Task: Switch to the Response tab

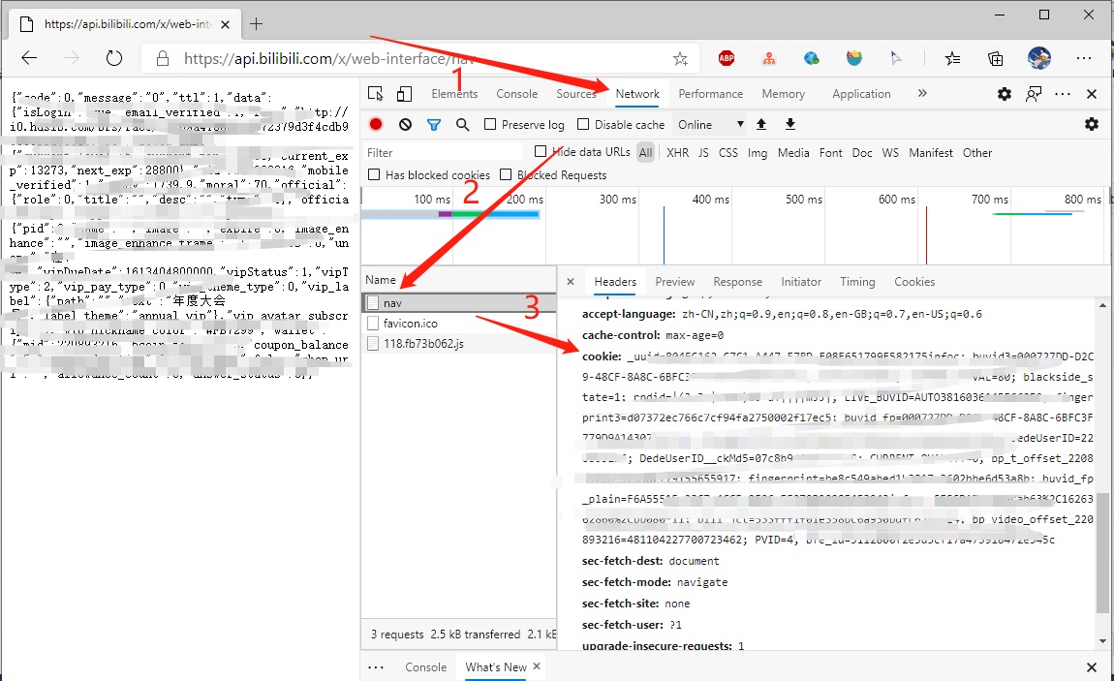Action: pyautogui.click(x=737, y=282)
